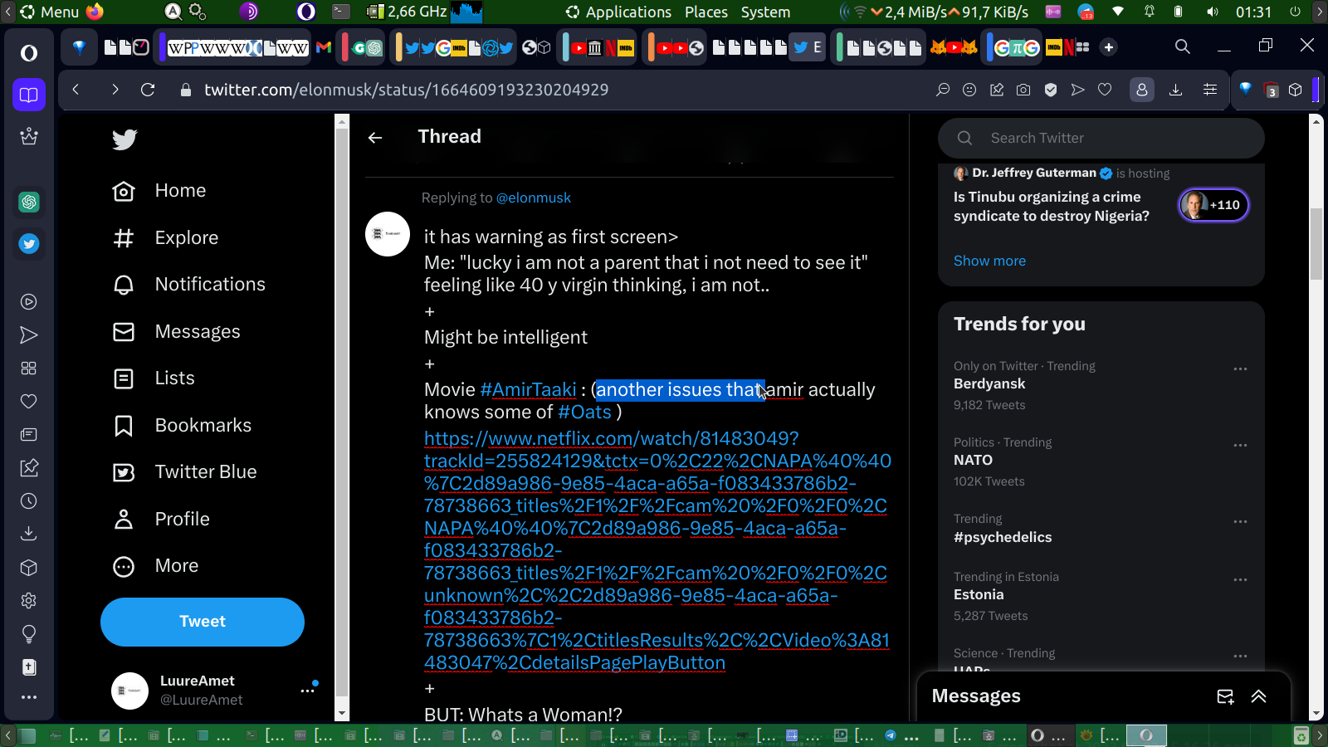1328x747 pixels.
Task: Click the site security lock icon
Action: tap(186, 90)
